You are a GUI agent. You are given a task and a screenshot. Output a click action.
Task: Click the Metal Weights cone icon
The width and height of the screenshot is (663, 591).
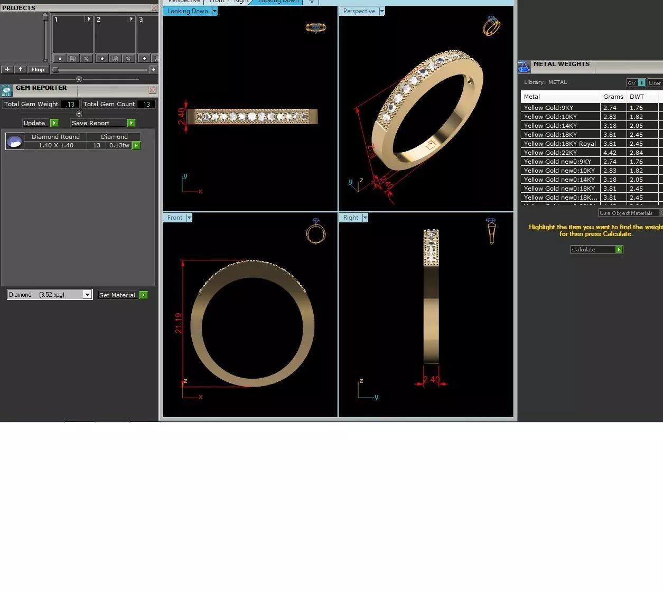click(x=524, y=67)
